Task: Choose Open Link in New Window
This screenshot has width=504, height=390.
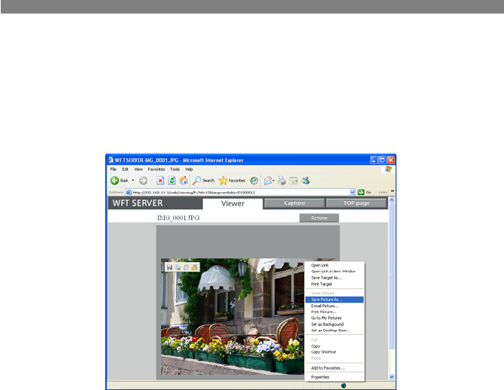Action: click(x=334, y=271)
